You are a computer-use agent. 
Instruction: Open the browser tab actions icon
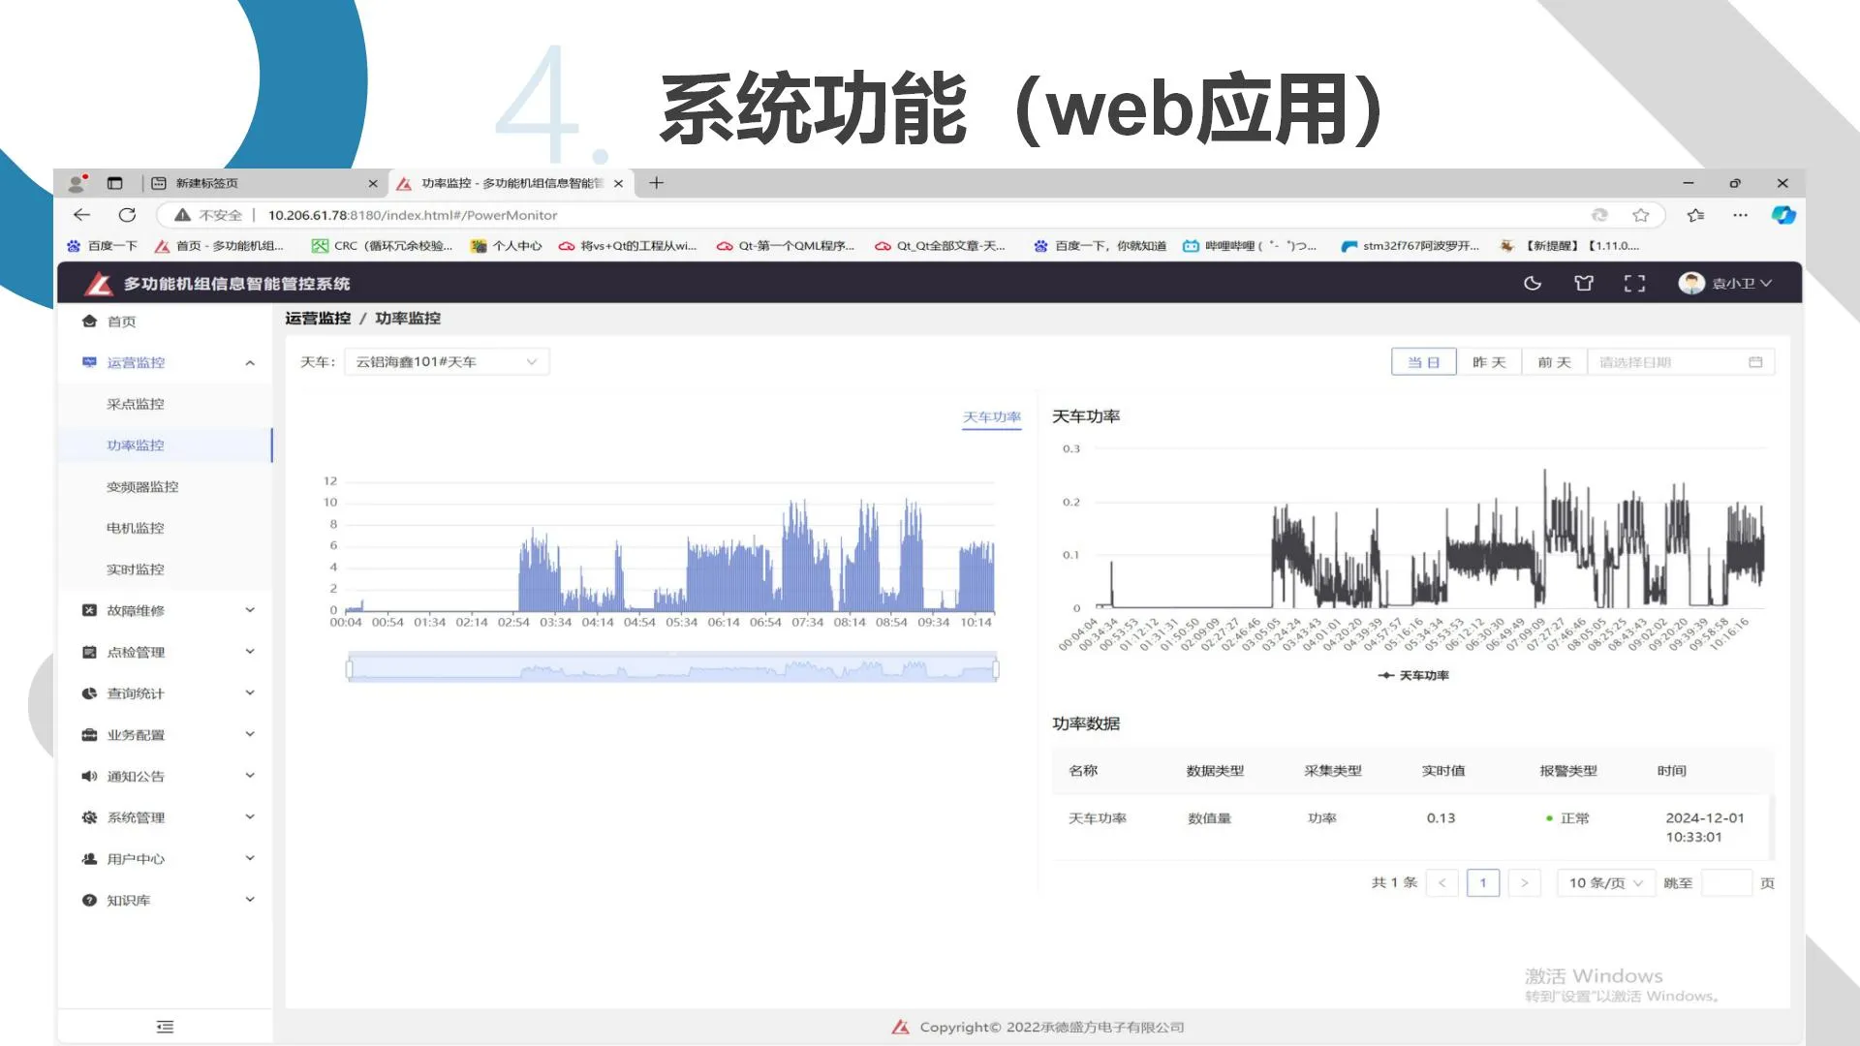pos(115,183)
